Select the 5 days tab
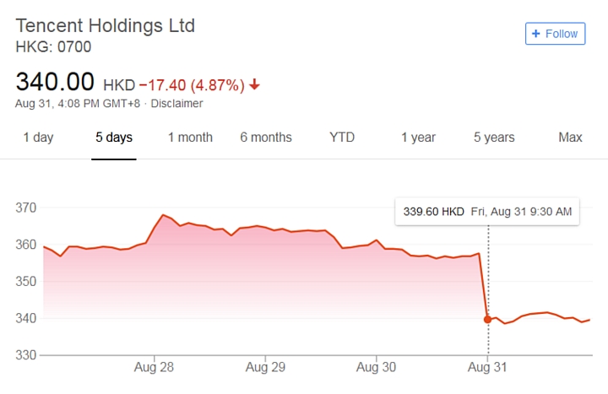Image resolution: width=608 pixels, height=394 pixels. pyautogui.click(x=114, y=138)
